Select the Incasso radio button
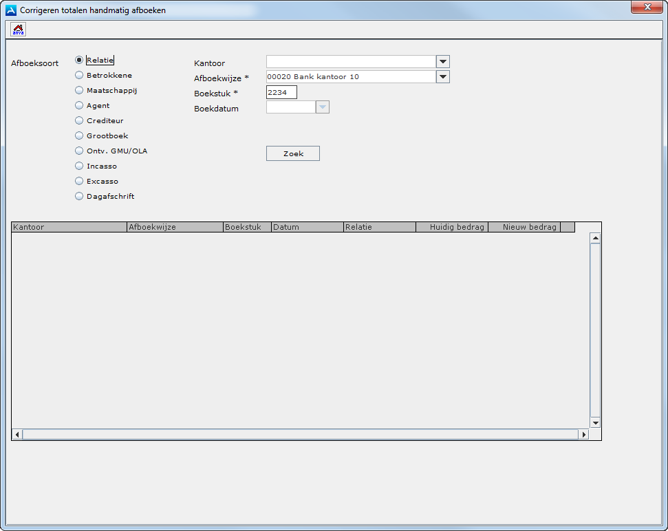This screenshot has height=531, width=668. pos(79,166)
